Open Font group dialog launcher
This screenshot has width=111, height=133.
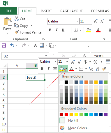(x=104, y=39)
